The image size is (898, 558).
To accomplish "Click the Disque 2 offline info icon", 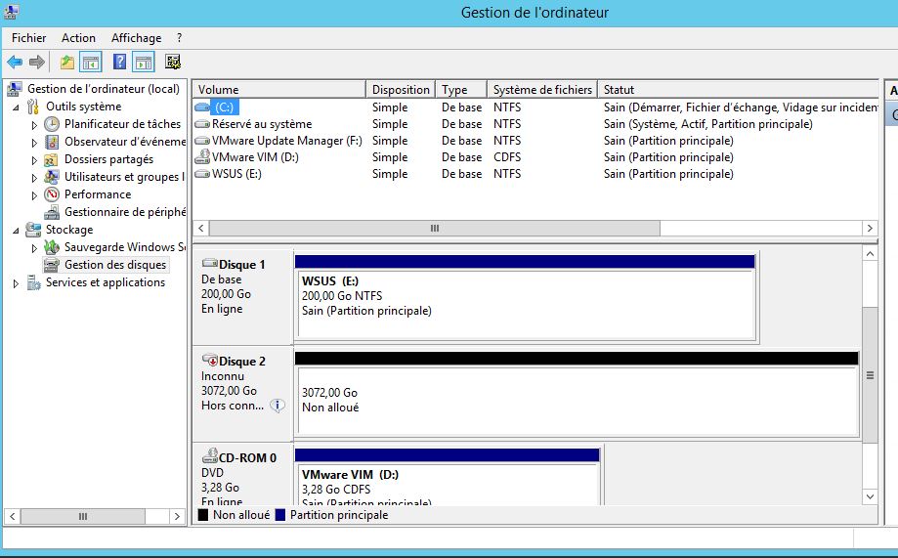I will 278,406.
